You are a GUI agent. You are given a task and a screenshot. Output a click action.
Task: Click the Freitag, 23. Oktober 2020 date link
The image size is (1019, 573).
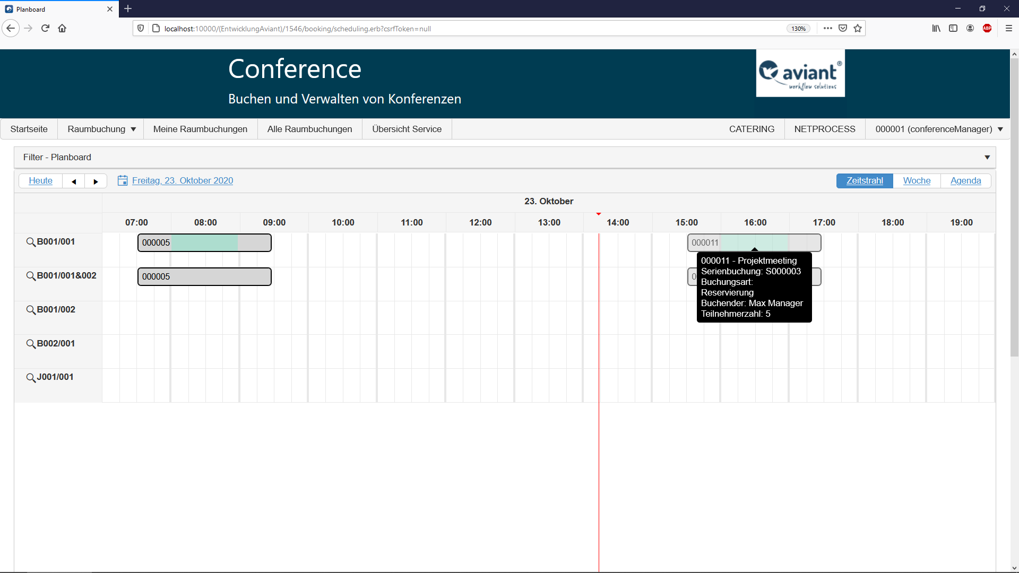pyautogui.click(x=183, y=181)
